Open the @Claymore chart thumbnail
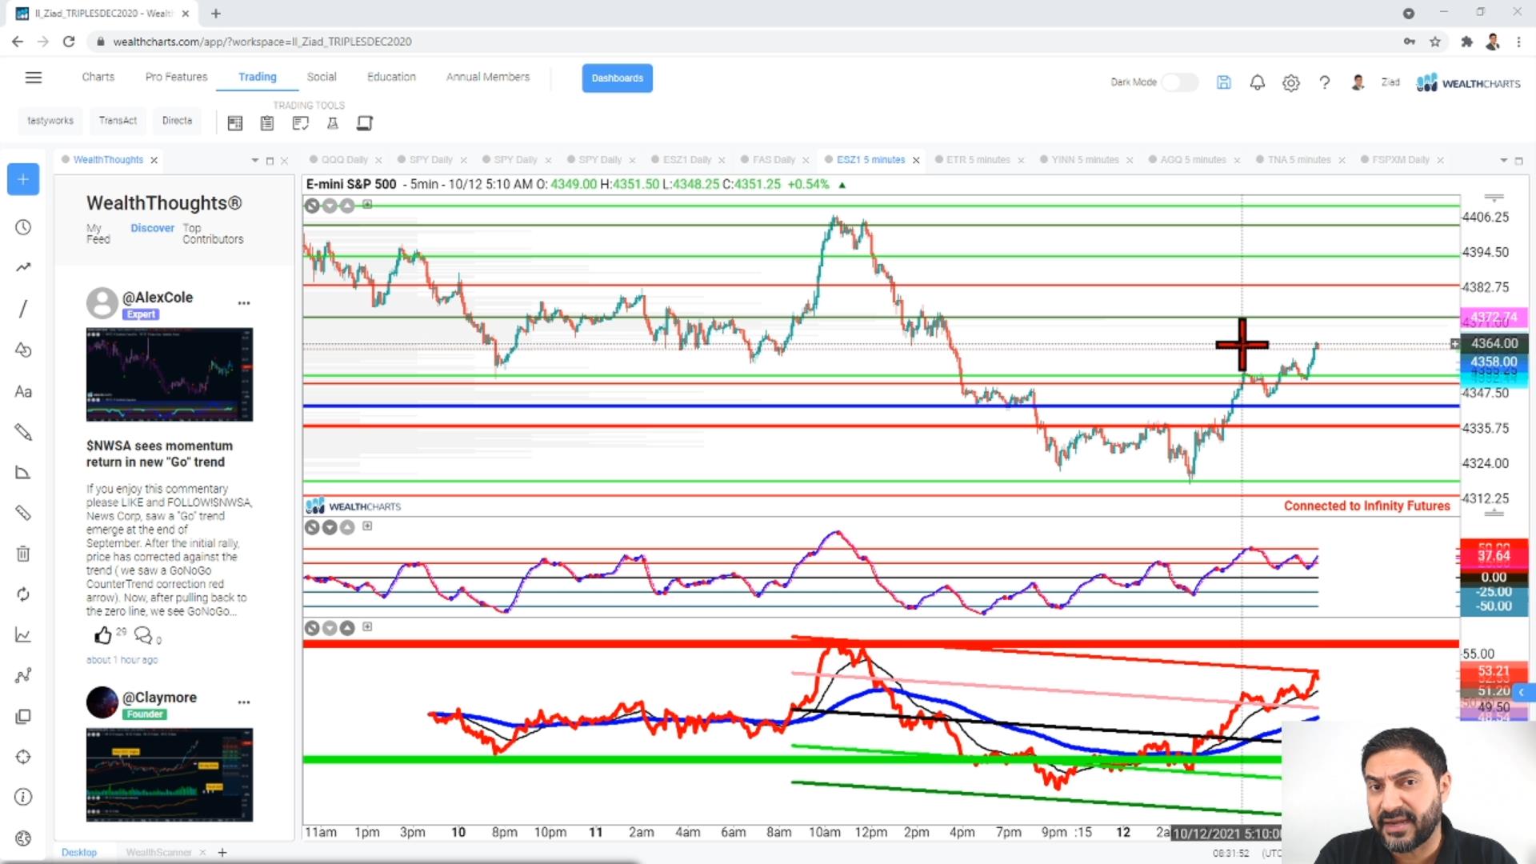The width and height of the screenshot is (1536, 864). pos(170,774)
